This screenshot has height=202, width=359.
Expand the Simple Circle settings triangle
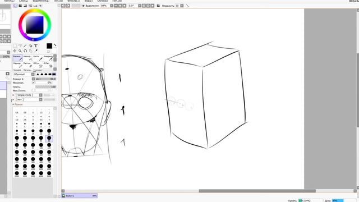pyautogui.click(x=13, y=95)
